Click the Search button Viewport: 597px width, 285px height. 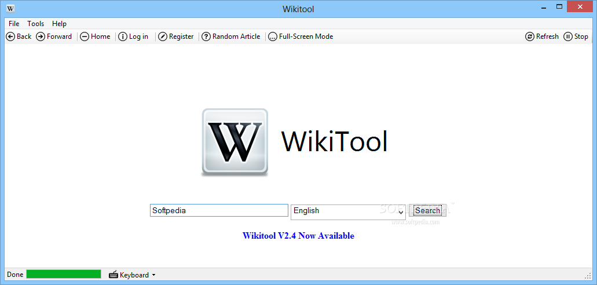click(427, 210)
